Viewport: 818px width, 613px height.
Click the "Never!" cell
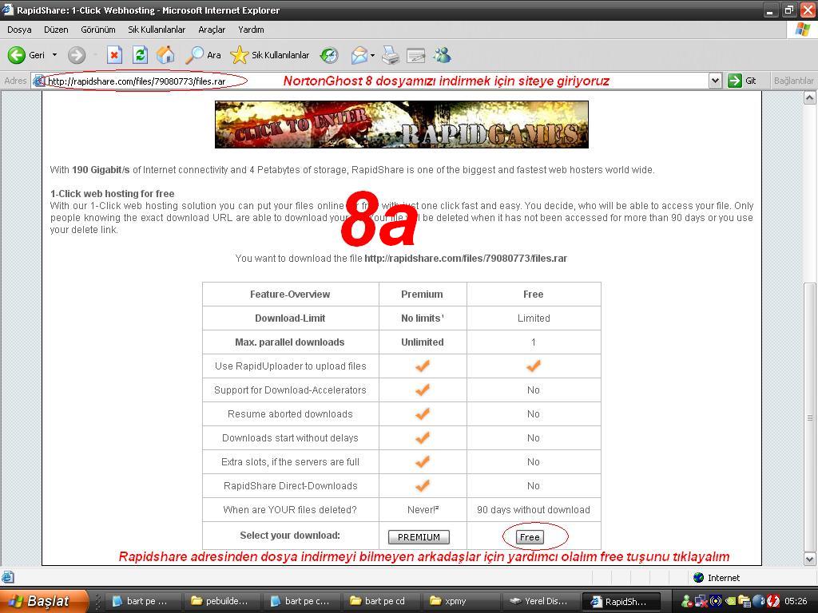(423, 510)
